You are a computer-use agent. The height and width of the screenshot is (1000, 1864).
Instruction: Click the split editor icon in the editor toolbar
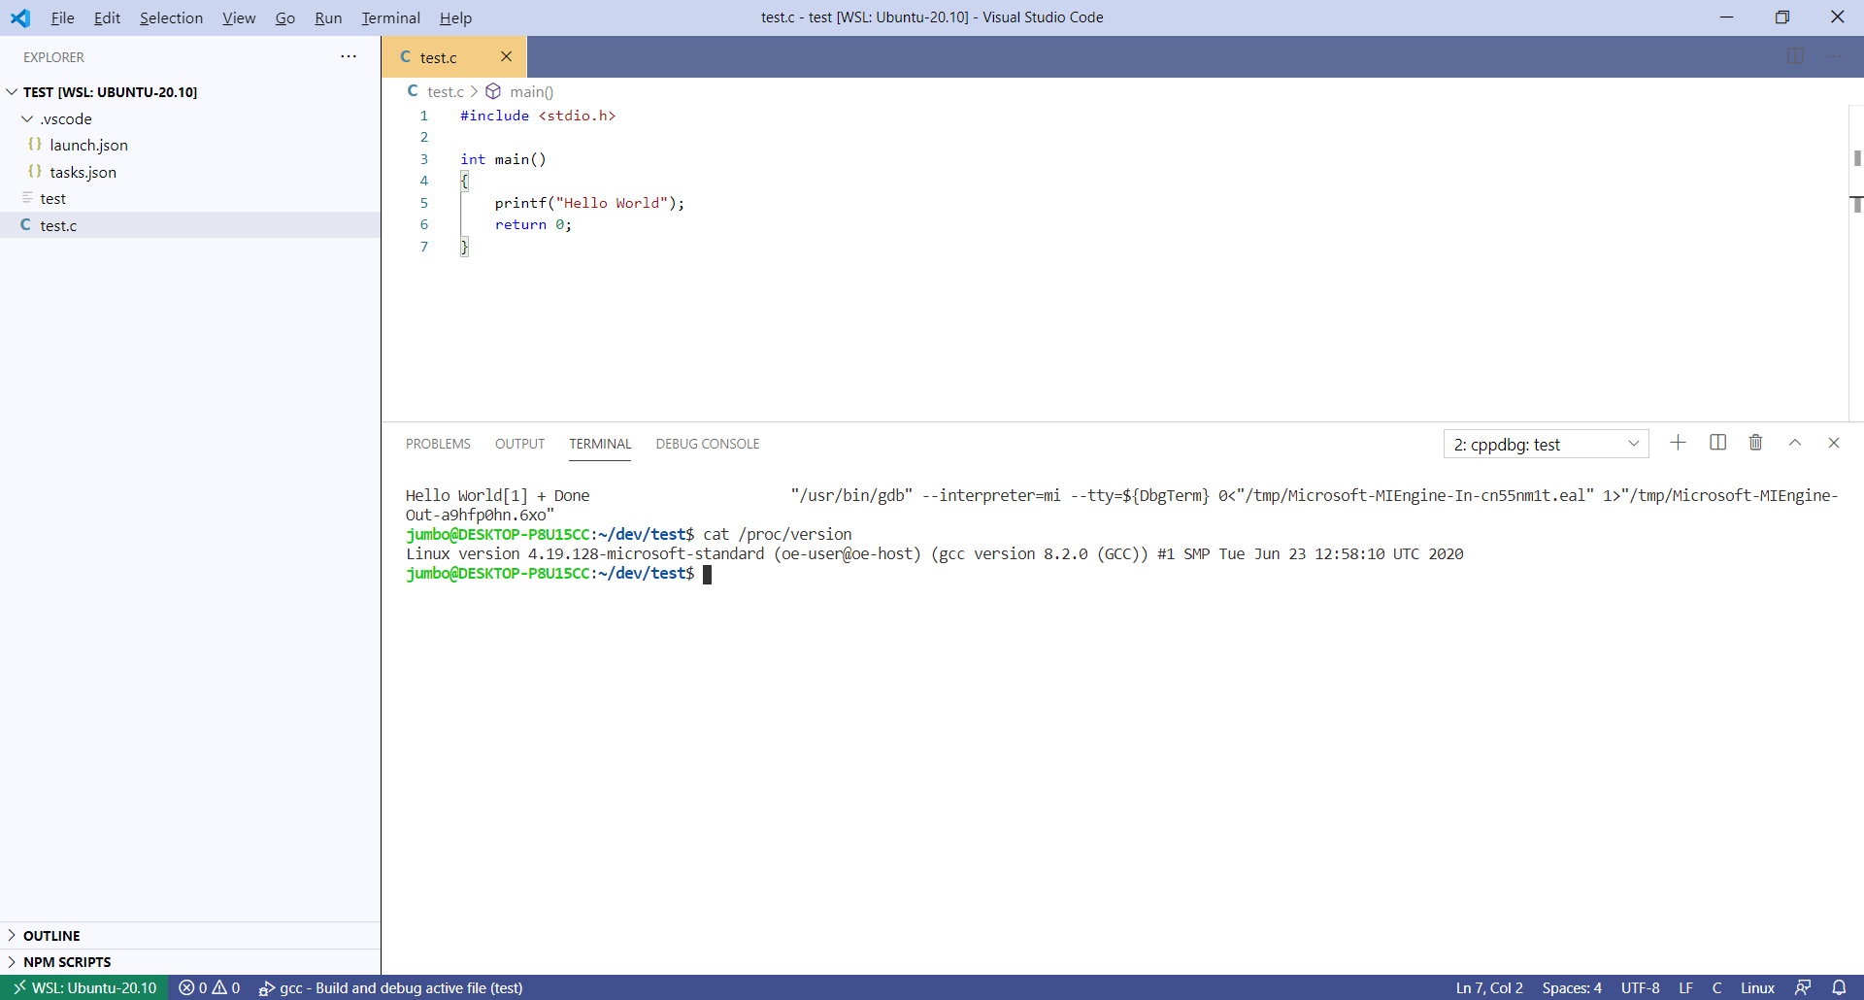point(1796,55)
